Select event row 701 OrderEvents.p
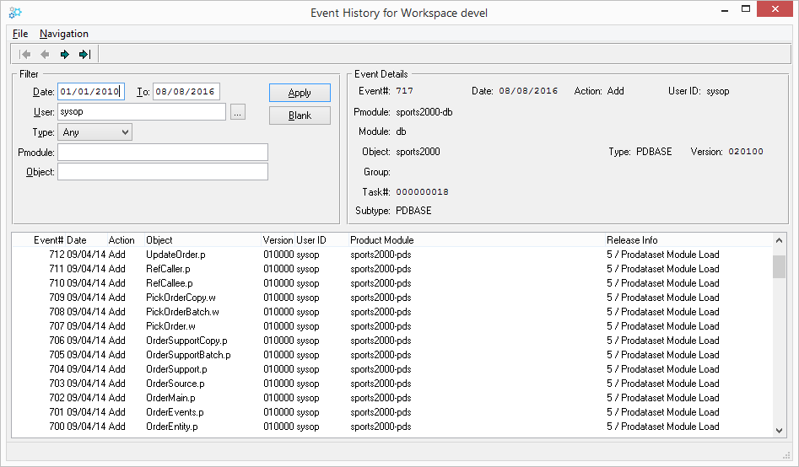This screenshot has width=799, height=467. click(x=391, y=412)
